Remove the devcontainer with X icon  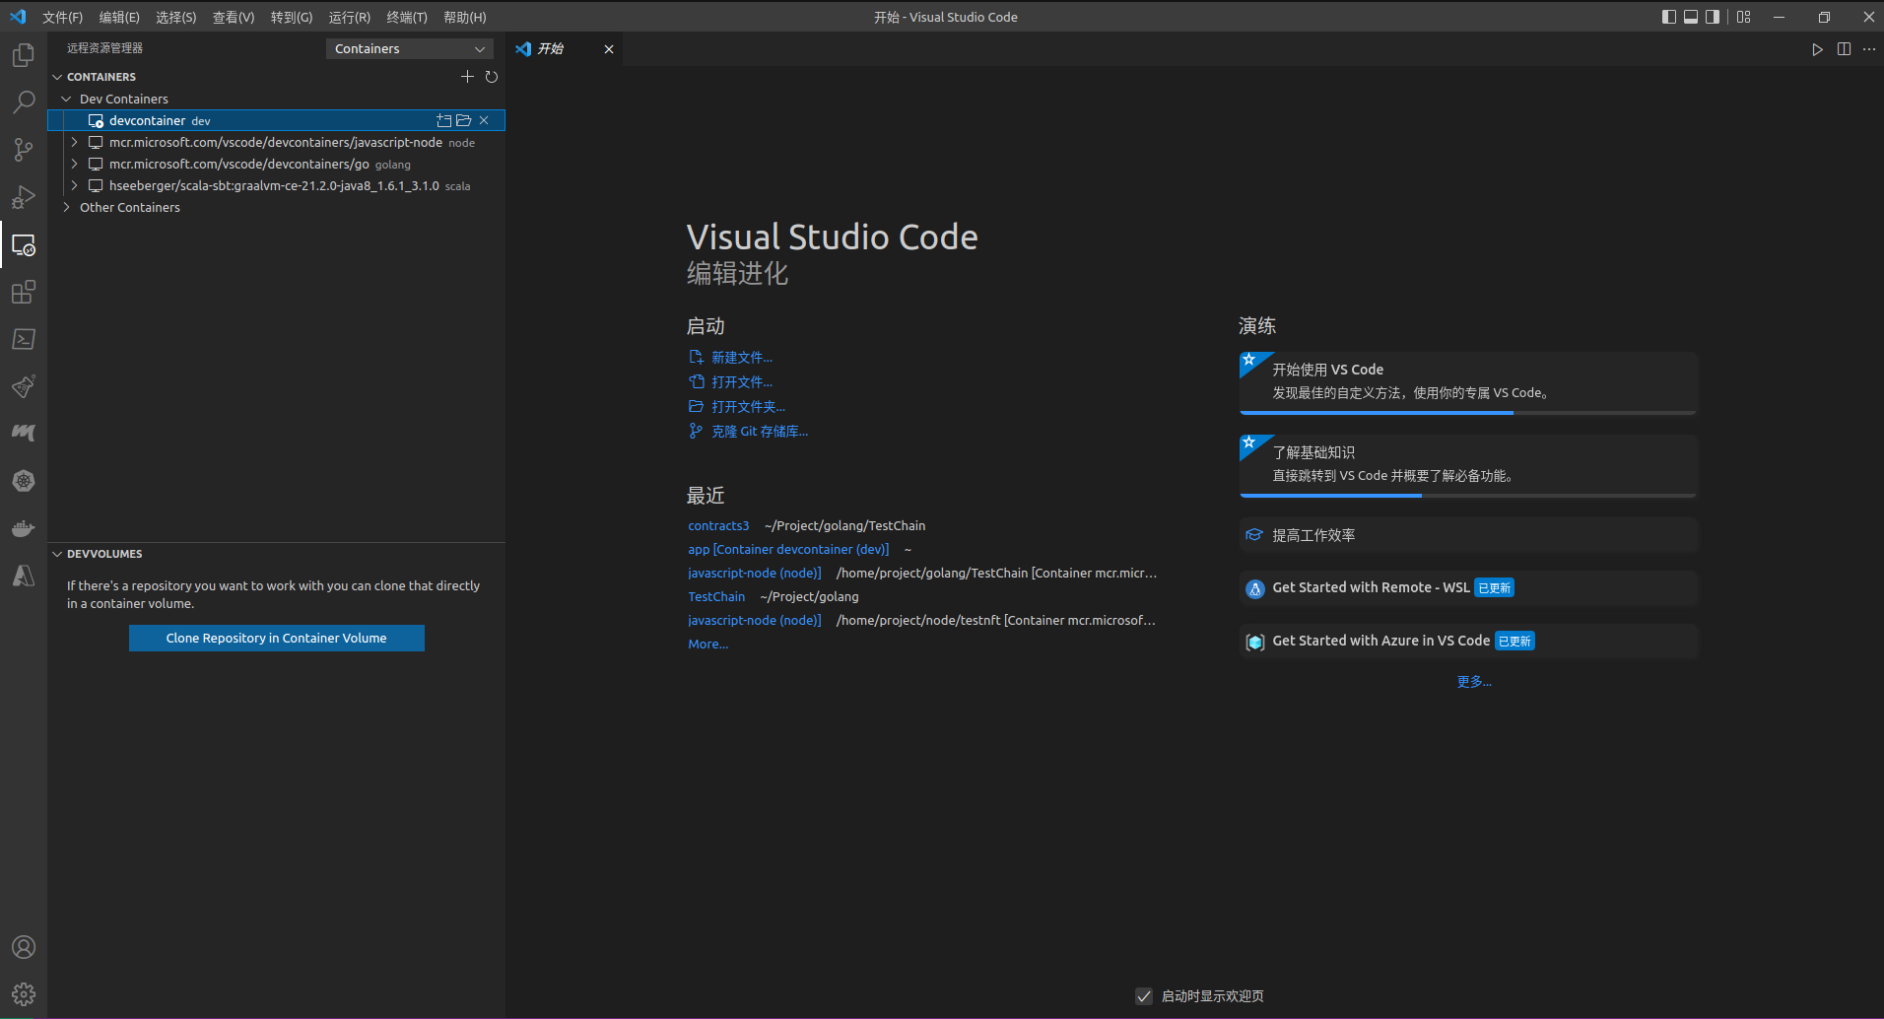(x=484, y=120)
